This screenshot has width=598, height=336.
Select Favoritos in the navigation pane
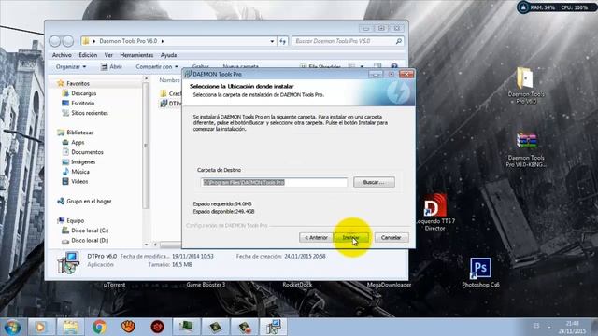(x=78, y=83)
